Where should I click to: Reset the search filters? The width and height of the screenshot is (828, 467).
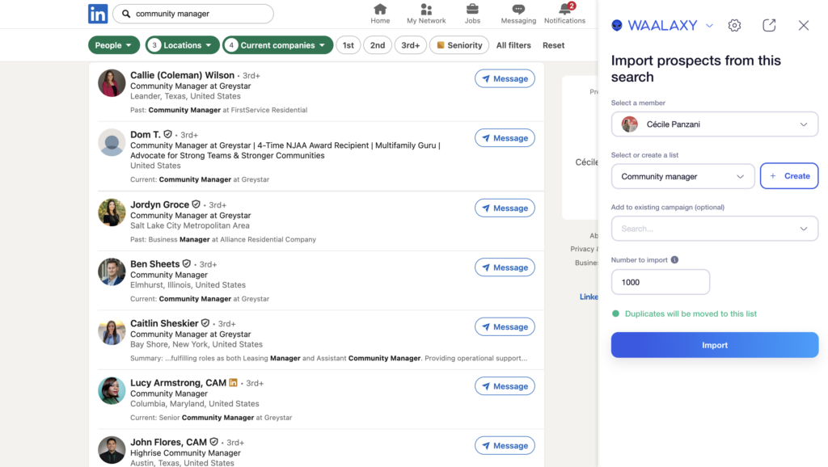tap(553, 45)
